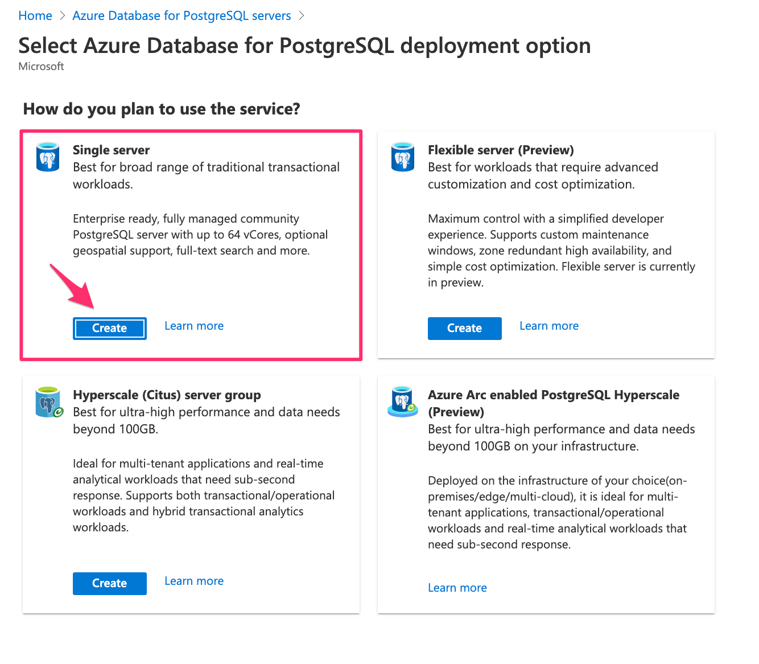Create a Hyperscale (Citus) server group
This screenshot has height=664, width=759.
(110, 584)
